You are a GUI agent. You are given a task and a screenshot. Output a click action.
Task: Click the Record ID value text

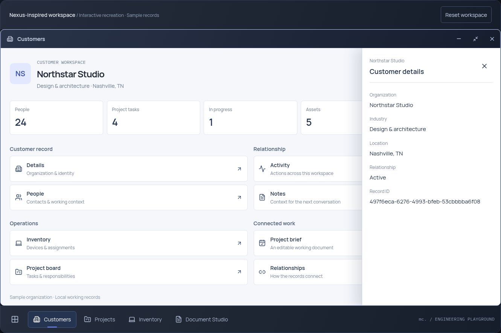click(x=425, y=202)
